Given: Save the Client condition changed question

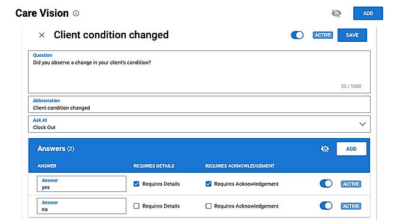Looking at the screenshot, I should click(x=352, y=35).
